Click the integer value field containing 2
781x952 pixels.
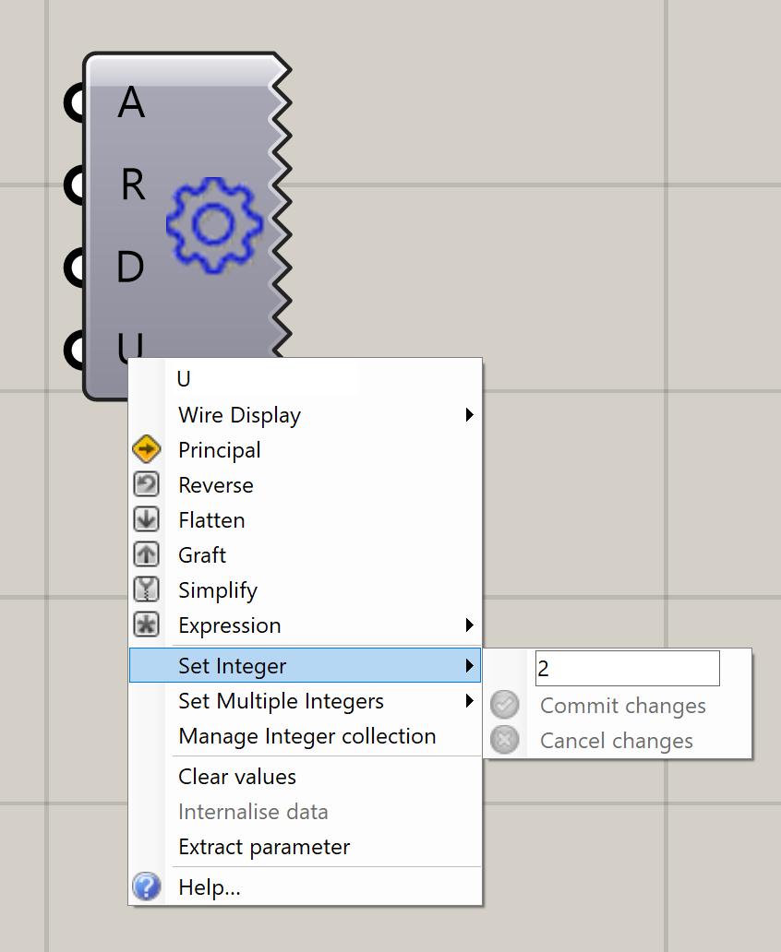627,669
